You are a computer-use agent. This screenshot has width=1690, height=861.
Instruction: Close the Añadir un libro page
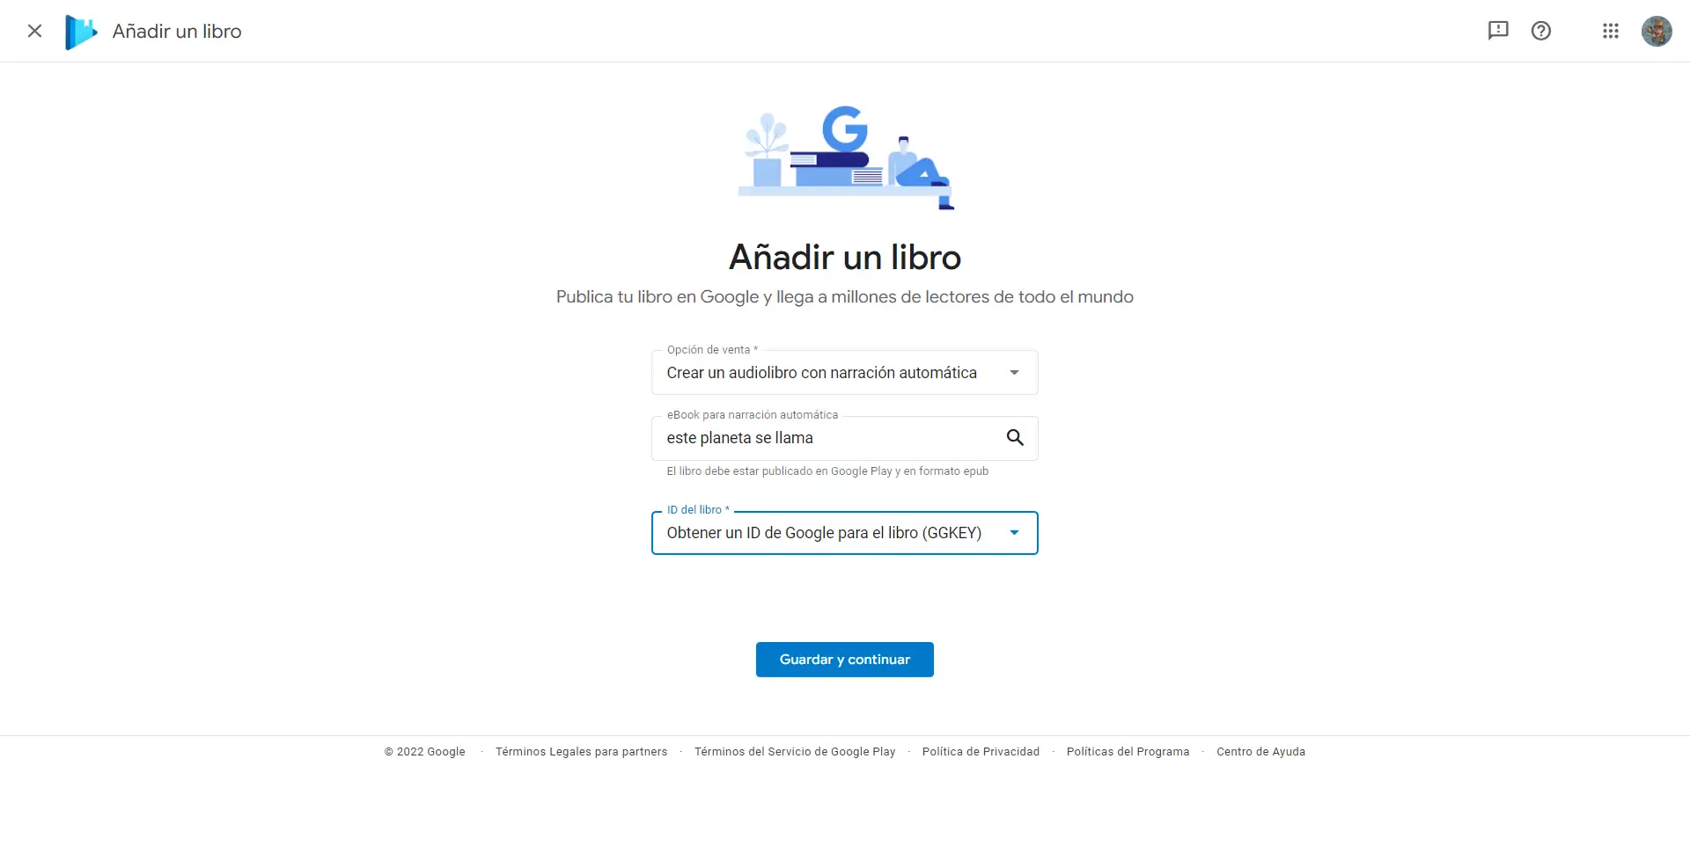click(x=34, y=31)
